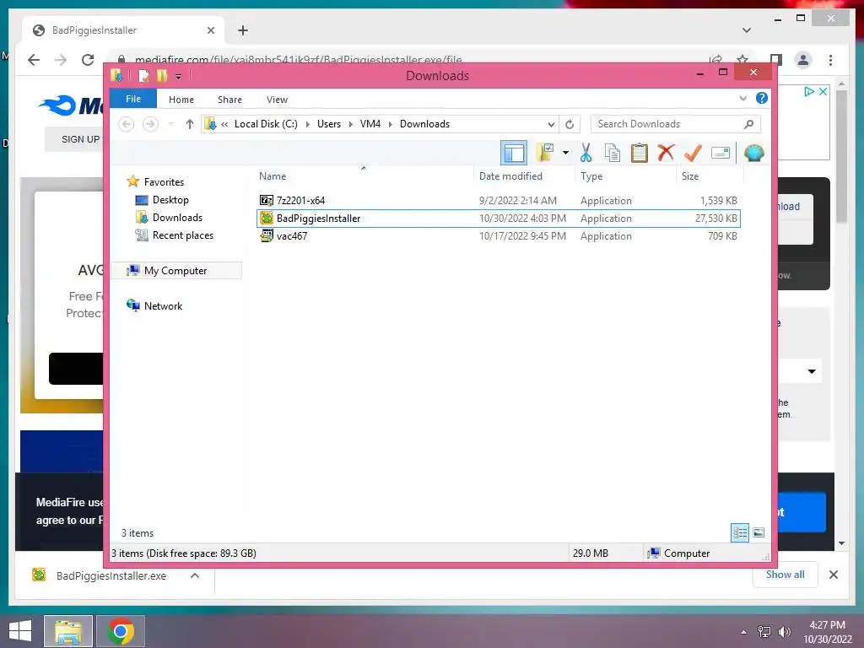
Task: Click the Rename icon in toolbar
Action: [721, 153]
